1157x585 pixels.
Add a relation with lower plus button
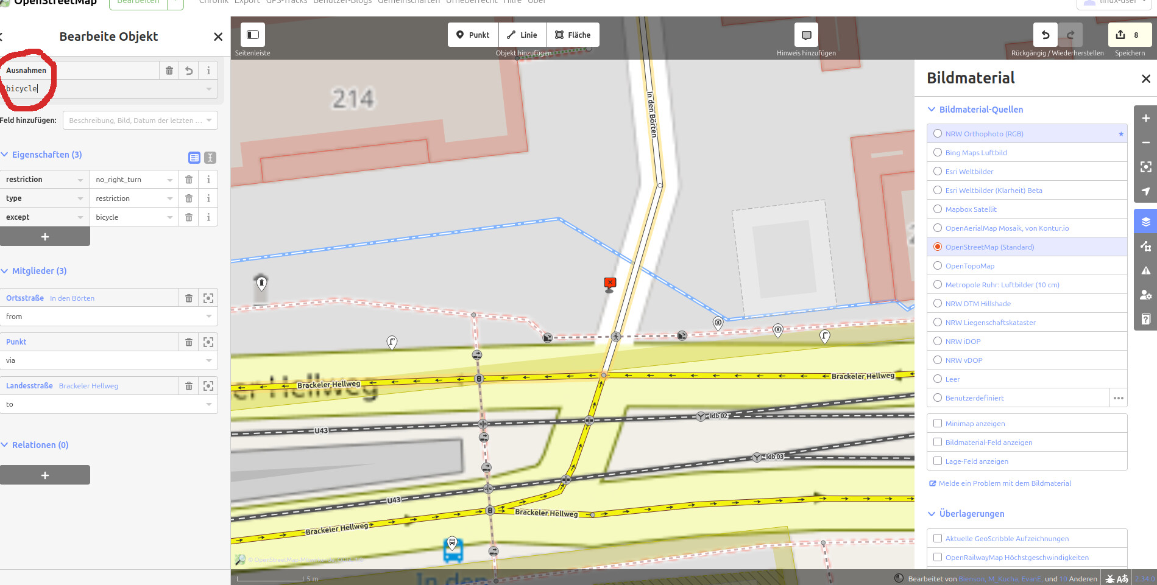[45, 475]
